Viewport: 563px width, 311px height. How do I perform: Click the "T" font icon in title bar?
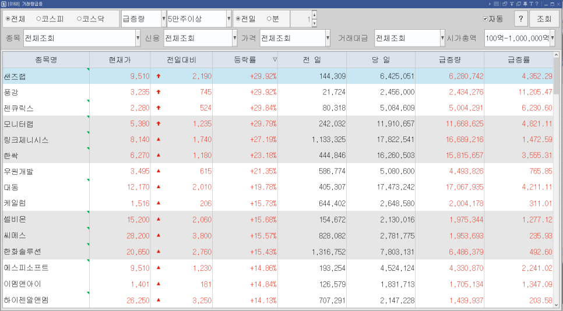click(x=532, y=4)
